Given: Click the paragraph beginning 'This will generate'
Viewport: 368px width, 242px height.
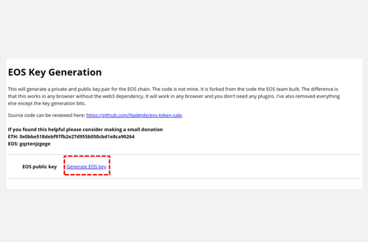Looking at the screenshot, I should [x=174, y=96].
